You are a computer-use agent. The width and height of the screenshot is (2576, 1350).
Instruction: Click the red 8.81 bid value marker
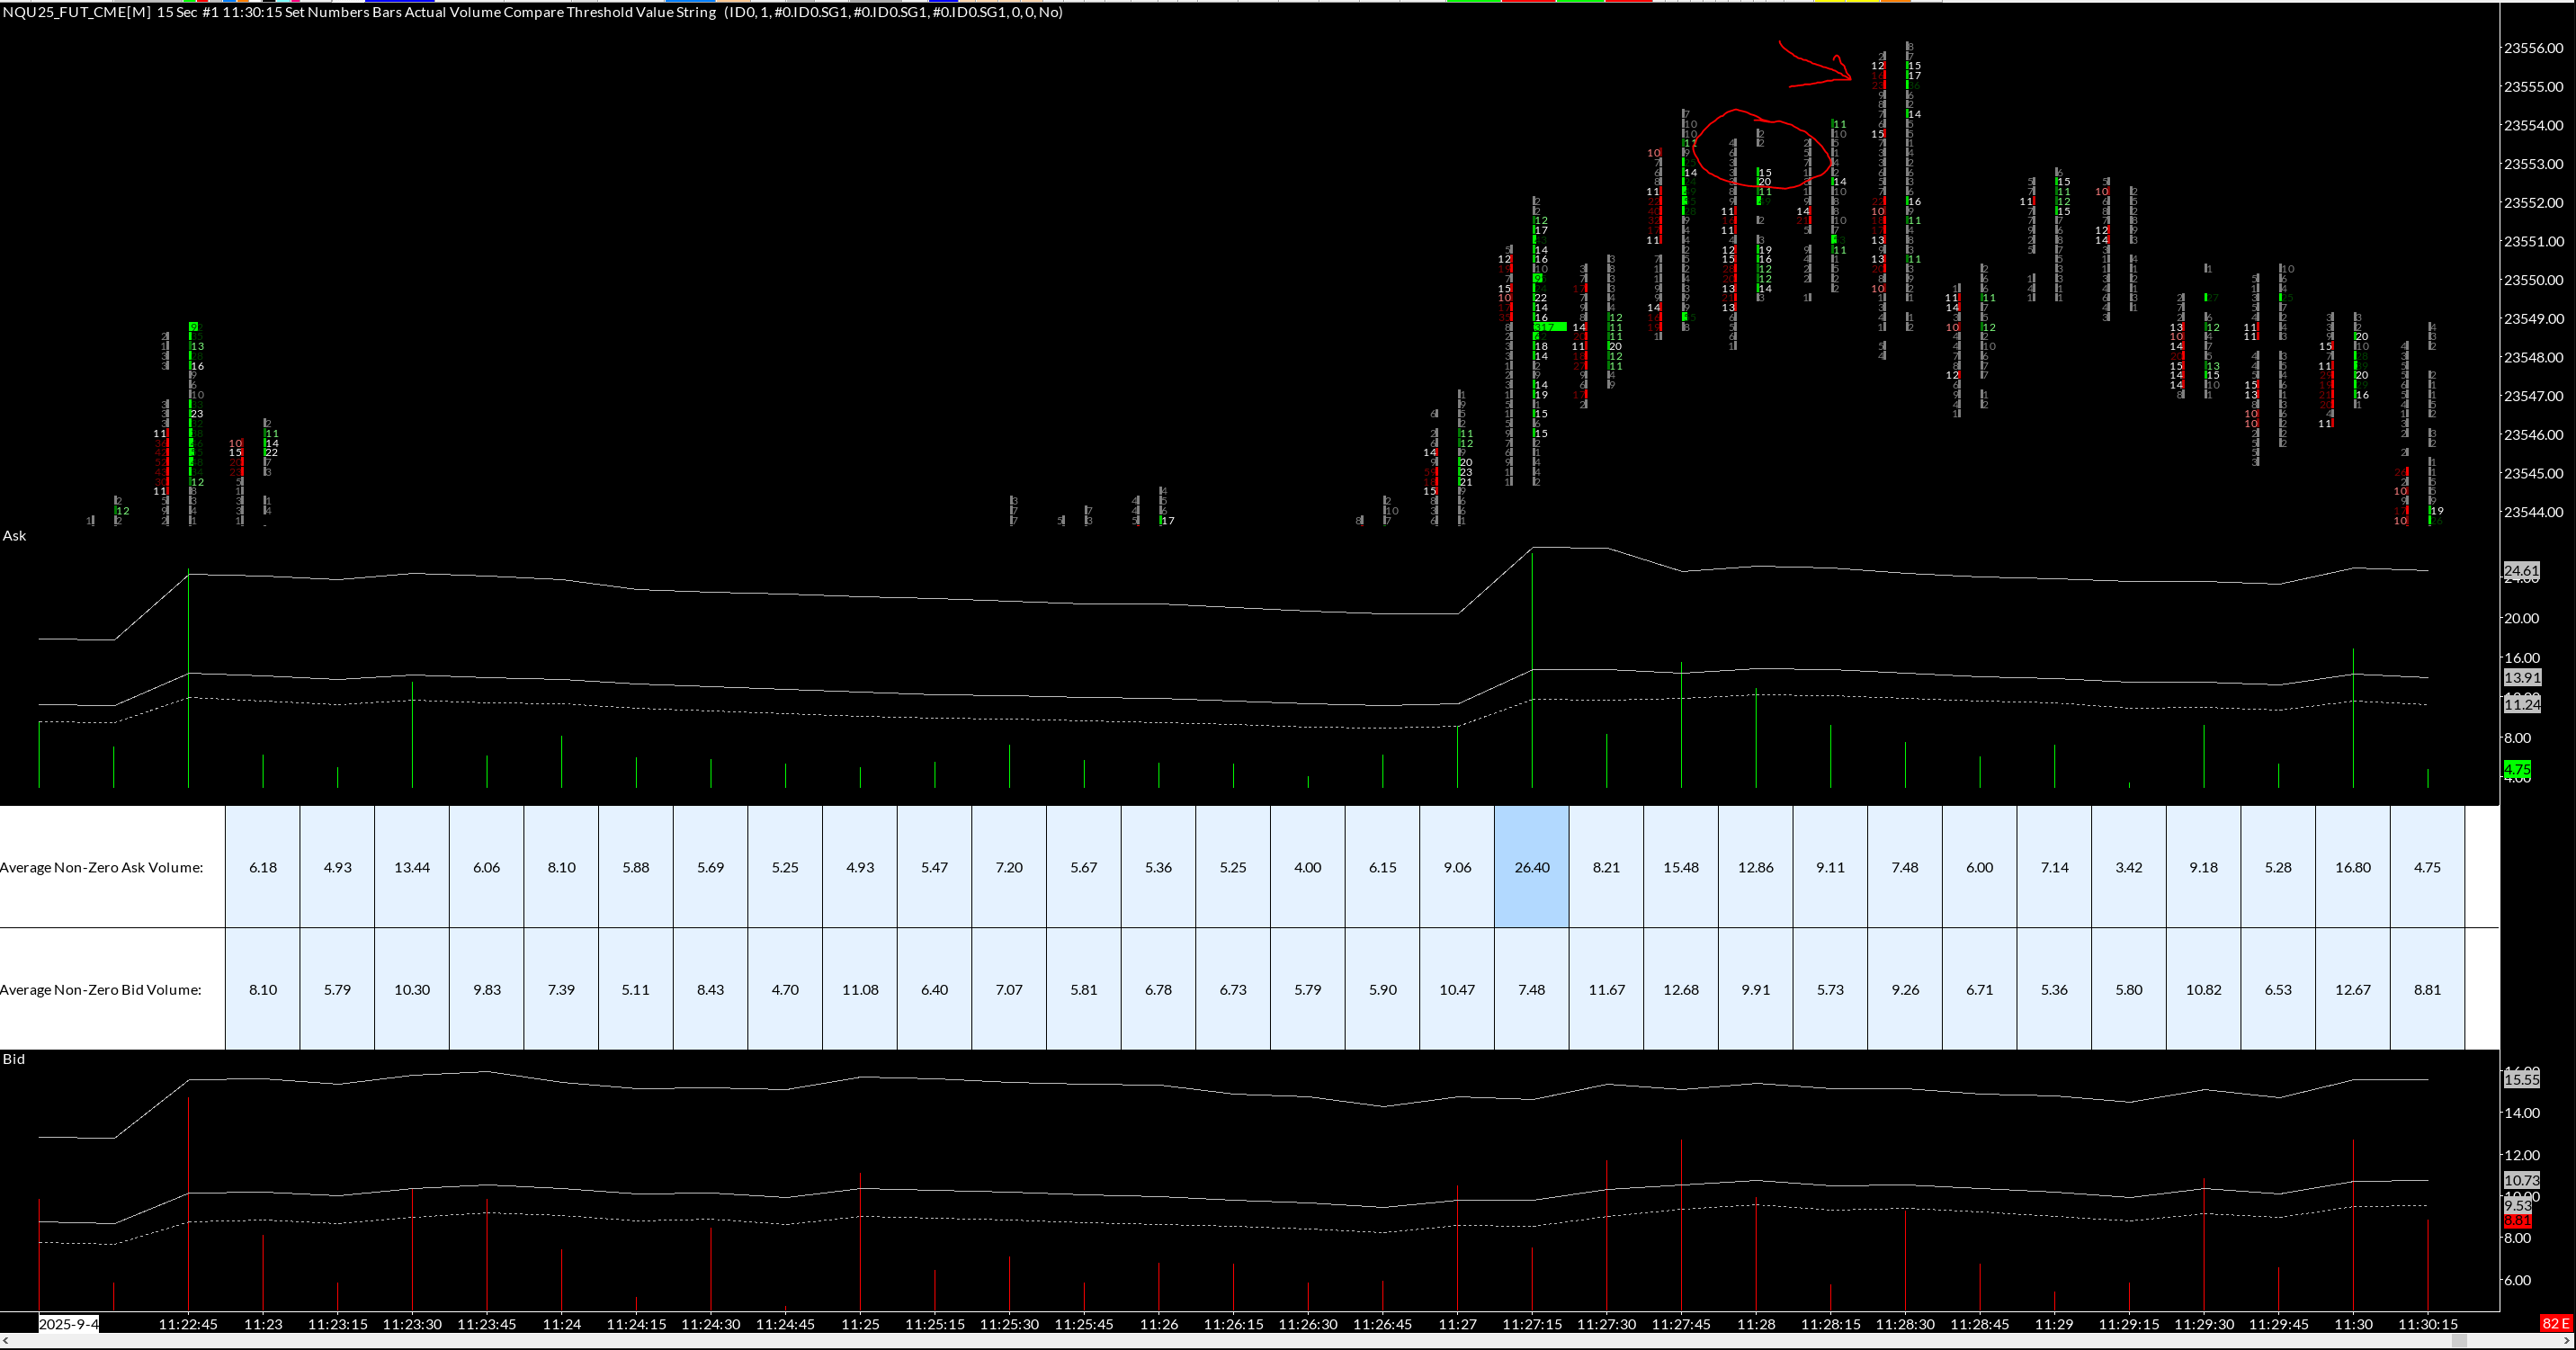click(x=2517, y=1221)
